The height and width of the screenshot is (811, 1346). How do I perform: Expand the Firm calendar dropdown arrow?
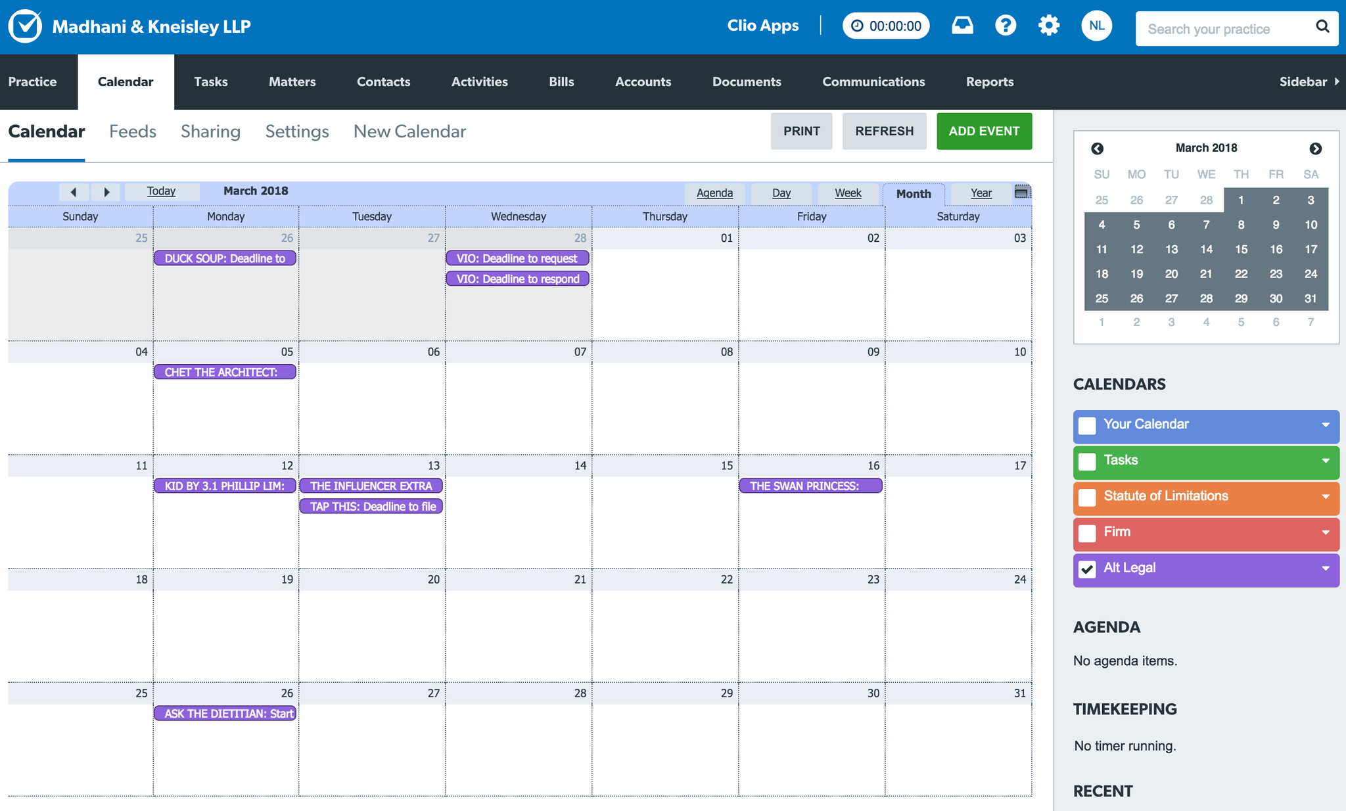click(1325, 533)
